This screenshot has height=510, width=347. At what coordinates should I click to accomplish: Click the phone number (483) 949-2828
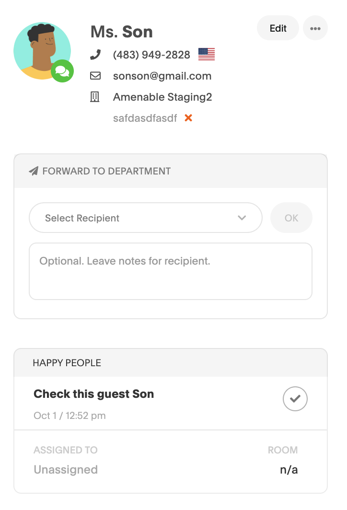pyautogui.click(x=151, y=55)
